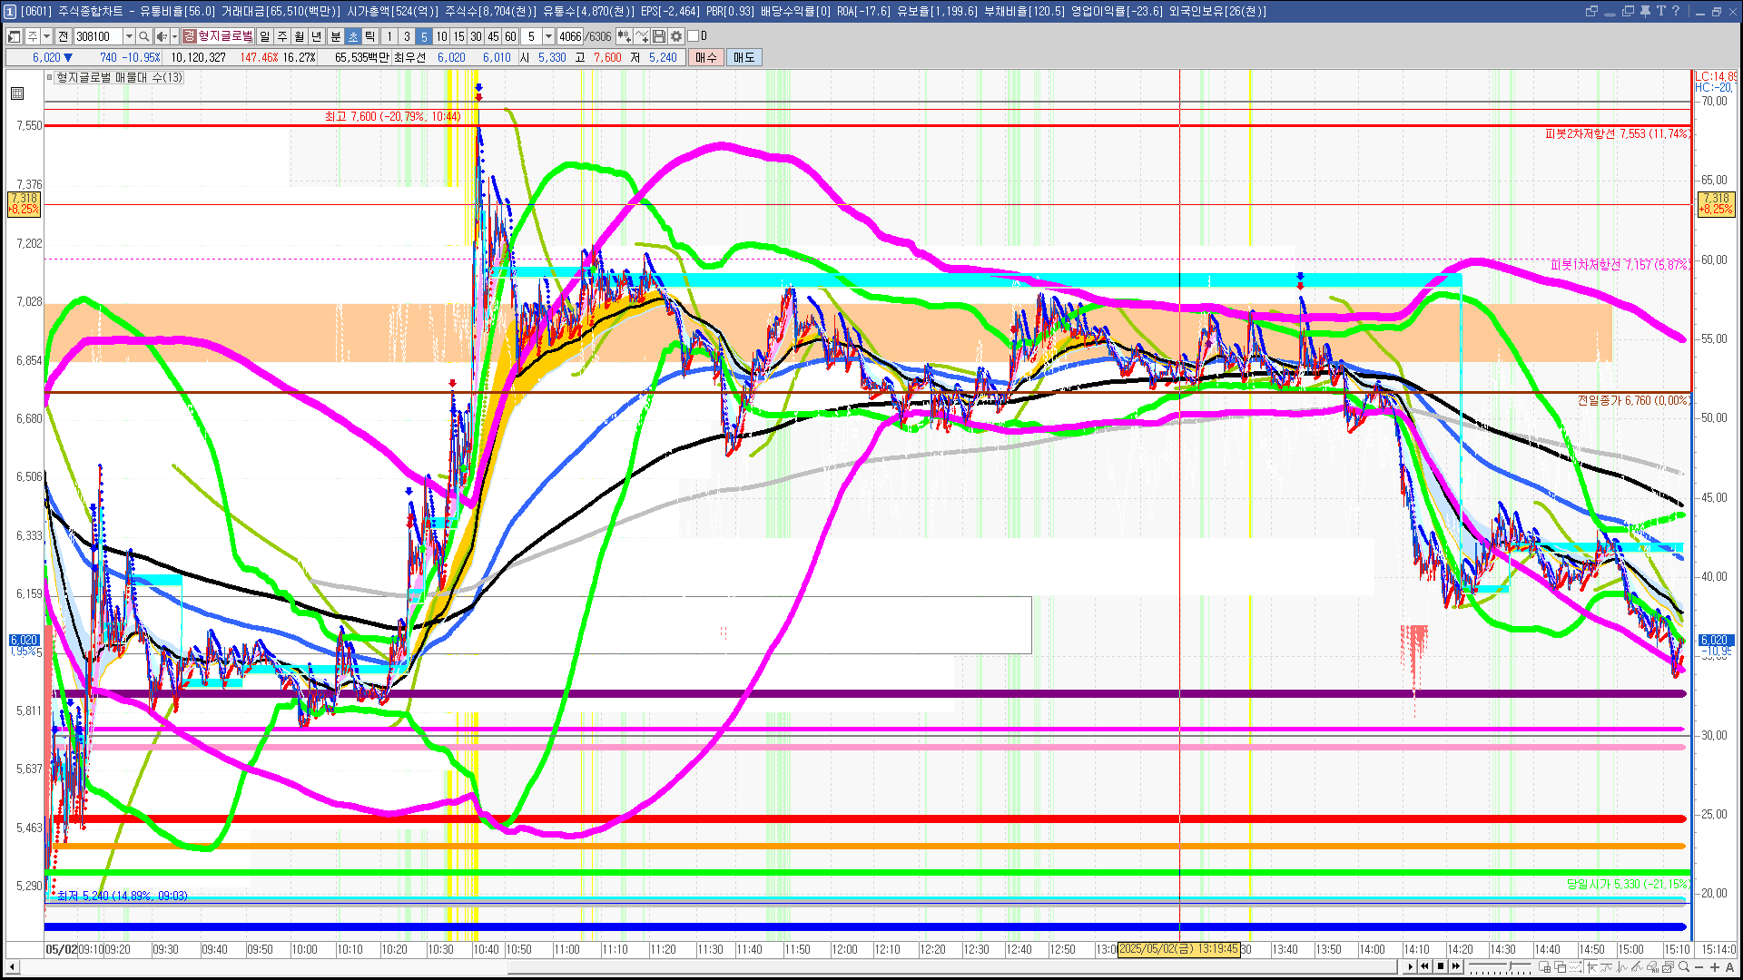Open the 주 market type dropdown arrow
The image size is (1743, 980).
(x=46, y=36)
